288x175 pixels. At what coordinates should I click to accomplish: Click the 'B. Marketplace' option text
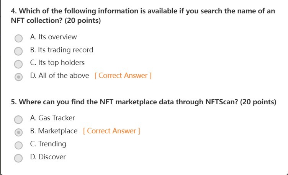[54, 131]
